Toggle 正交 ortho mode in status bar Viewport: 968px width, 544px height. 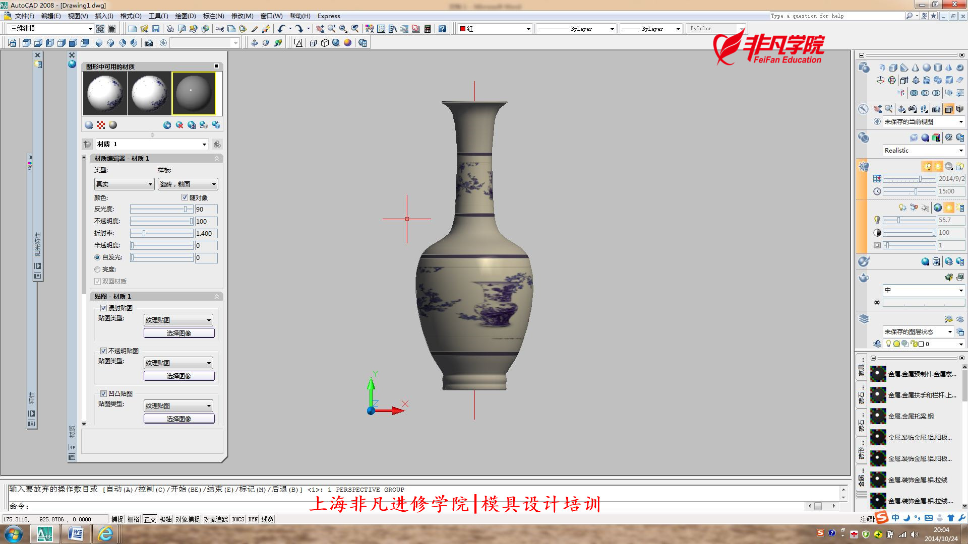pyautogui.click(x=150, y=519)
